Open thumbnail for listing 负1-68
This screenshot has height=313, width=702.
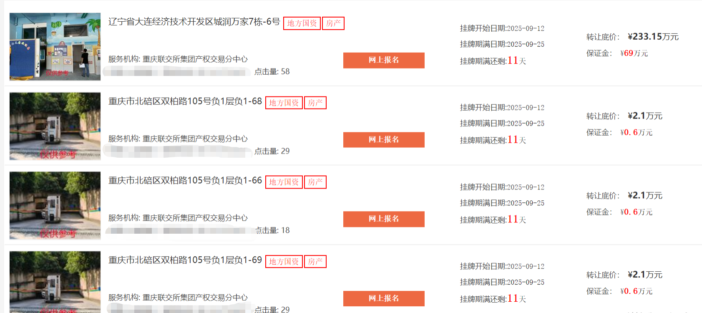(x=55, y=126)
